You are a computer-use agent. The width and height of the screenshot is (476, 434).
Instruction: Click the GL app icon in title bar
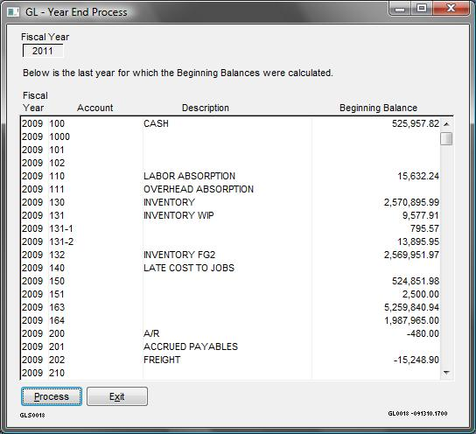pos(13,12)
